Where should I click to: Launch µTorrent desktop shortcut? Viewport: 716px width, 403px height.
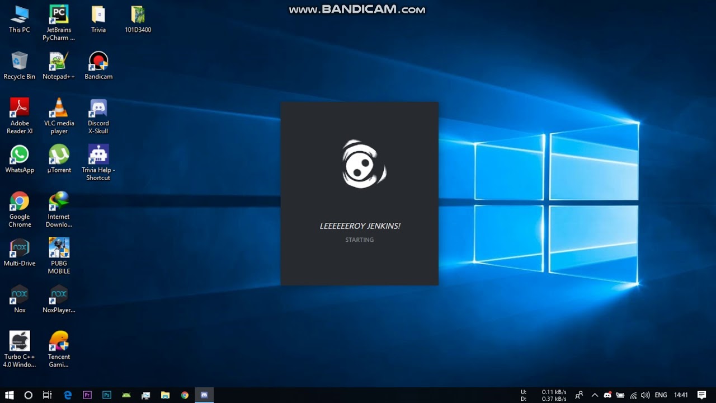coord(59,159)
